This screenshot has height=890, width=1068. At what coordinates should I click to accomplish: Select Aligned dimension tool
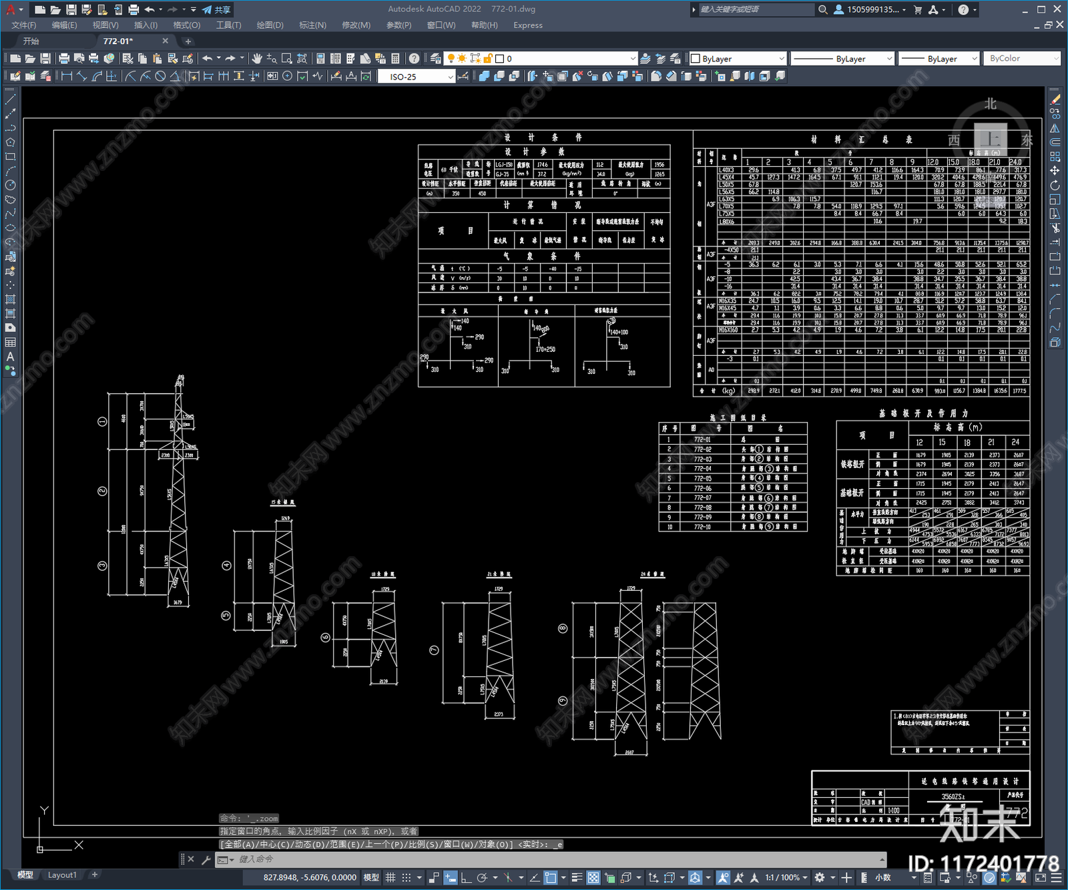coord(82,76)
